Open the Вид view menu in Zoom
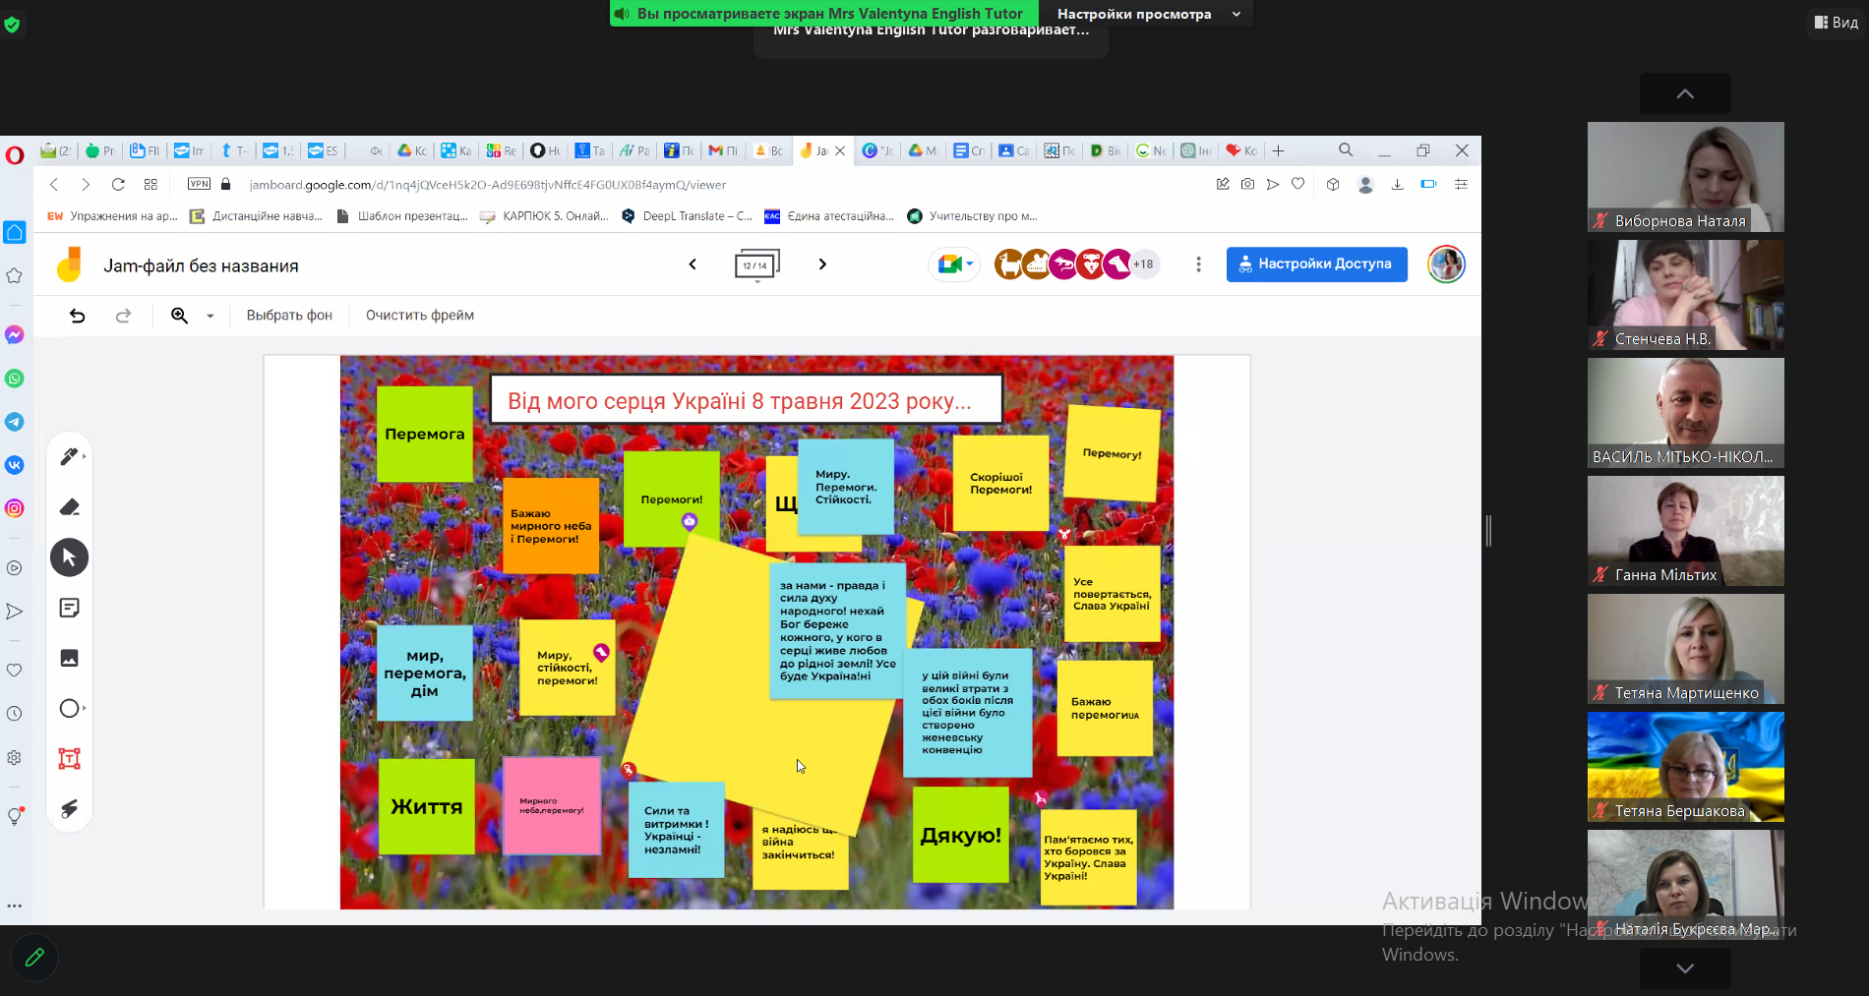The height and width of the screenshot is (996, 1869). click(1837, 22)
